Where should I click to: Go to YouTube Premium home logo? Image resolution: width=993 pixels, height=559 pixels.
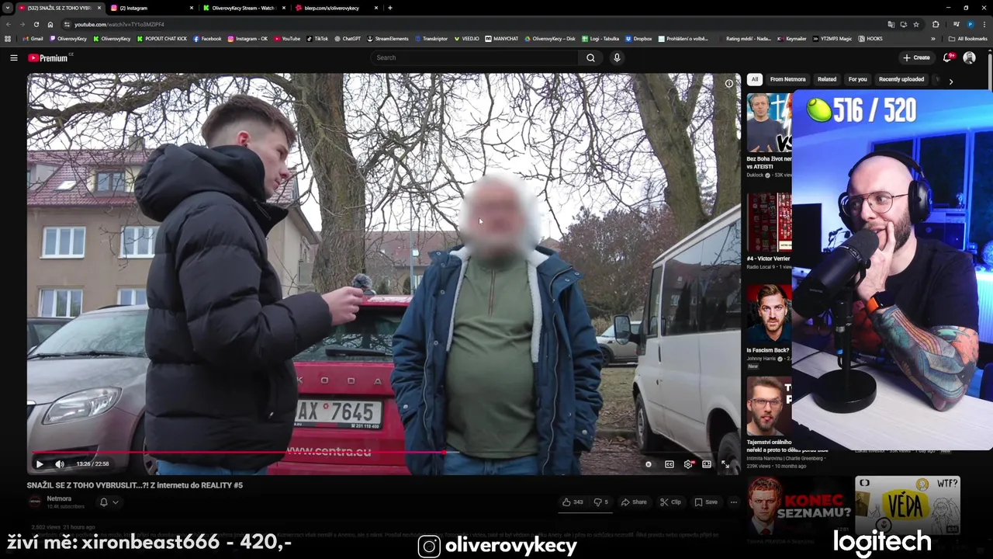click(48, 57)
